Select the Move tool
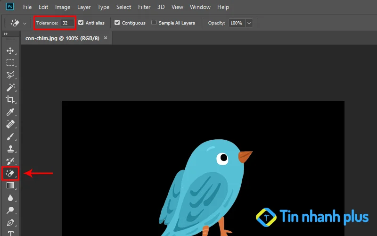 [x=10, y=51]
